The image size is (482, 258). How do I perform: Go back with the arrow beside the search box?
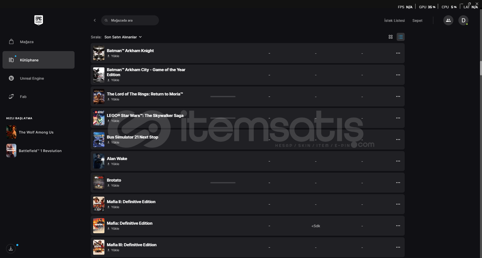click(95, 20)
